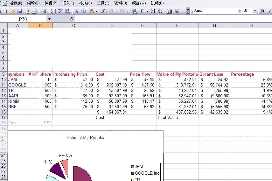Select row 9 header

pyautogui.click(x=3, y=74)
